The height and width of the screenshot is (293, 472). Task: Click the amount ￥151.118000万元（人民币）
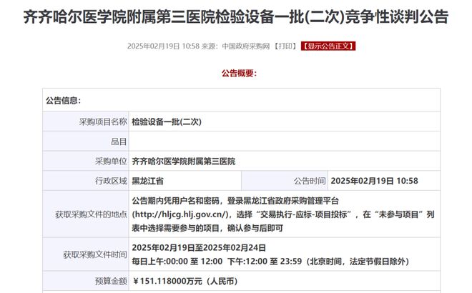coord(185,282)
